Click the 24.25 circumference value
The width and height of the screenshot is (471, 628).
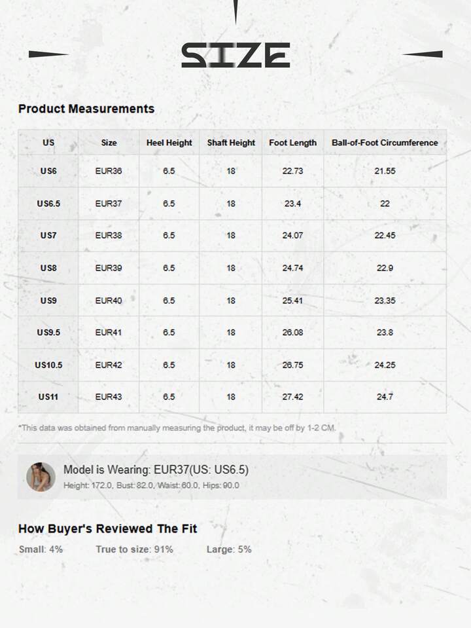[x=385, y=365]
